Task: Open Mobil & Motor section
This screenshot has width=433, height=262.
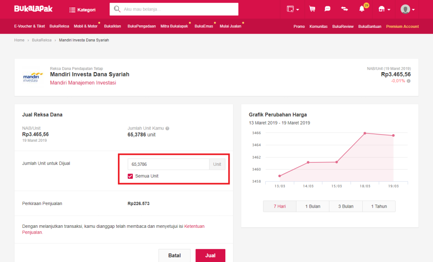Action: [85, 26]
